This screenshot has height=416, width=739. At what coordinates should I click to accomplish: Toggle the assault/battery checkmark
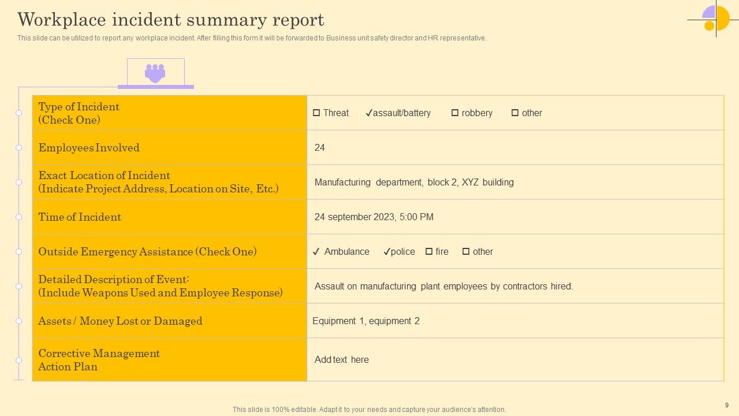pyautogui.click(x=368, y=113)
